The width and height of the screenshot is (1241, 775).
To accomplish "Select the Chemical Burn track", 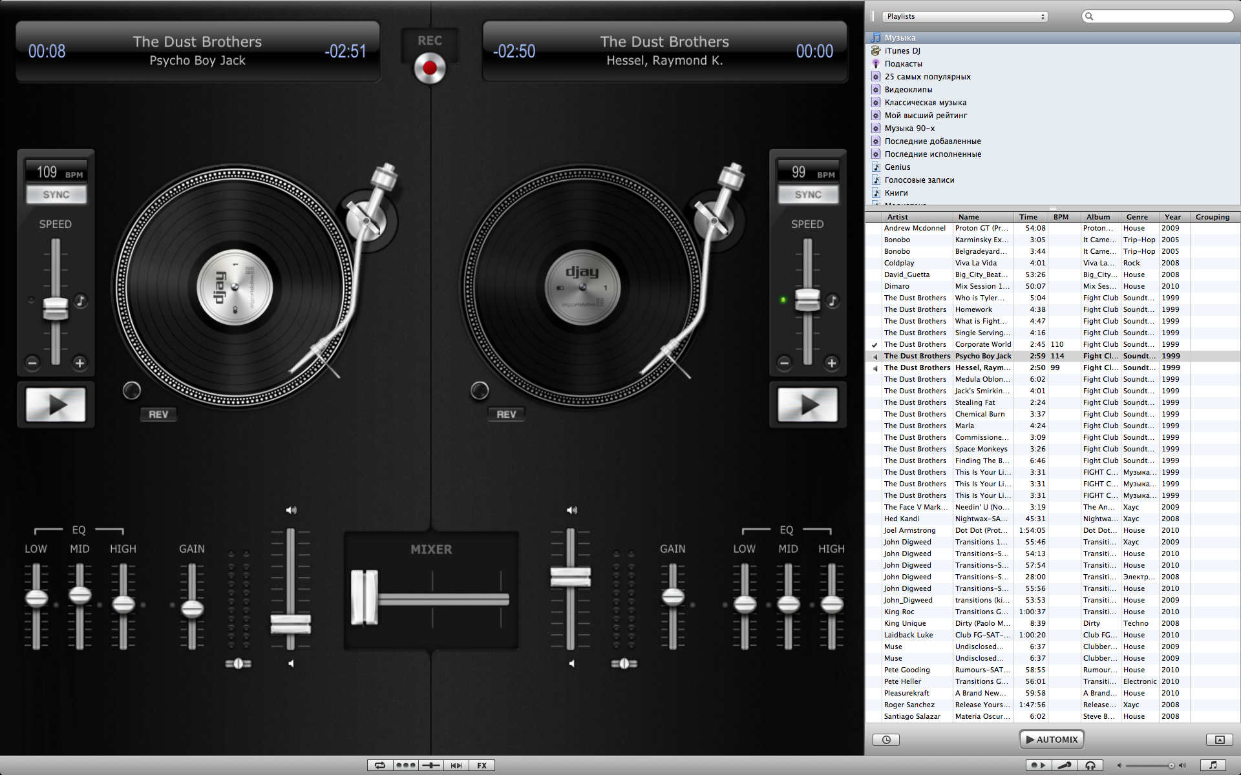I will coord(1052,414).
